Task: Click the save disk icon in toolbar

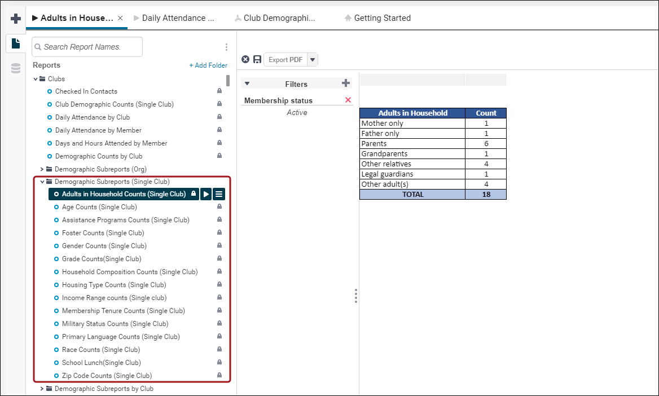Action: (257, 59)
